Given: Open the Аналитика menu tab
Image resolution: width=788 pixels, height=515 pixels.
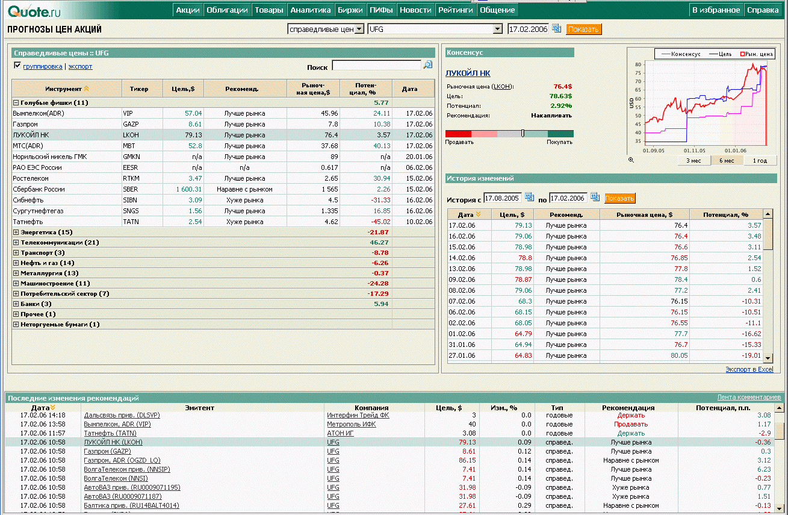Looking at the screenshot, I should (311, 9).
